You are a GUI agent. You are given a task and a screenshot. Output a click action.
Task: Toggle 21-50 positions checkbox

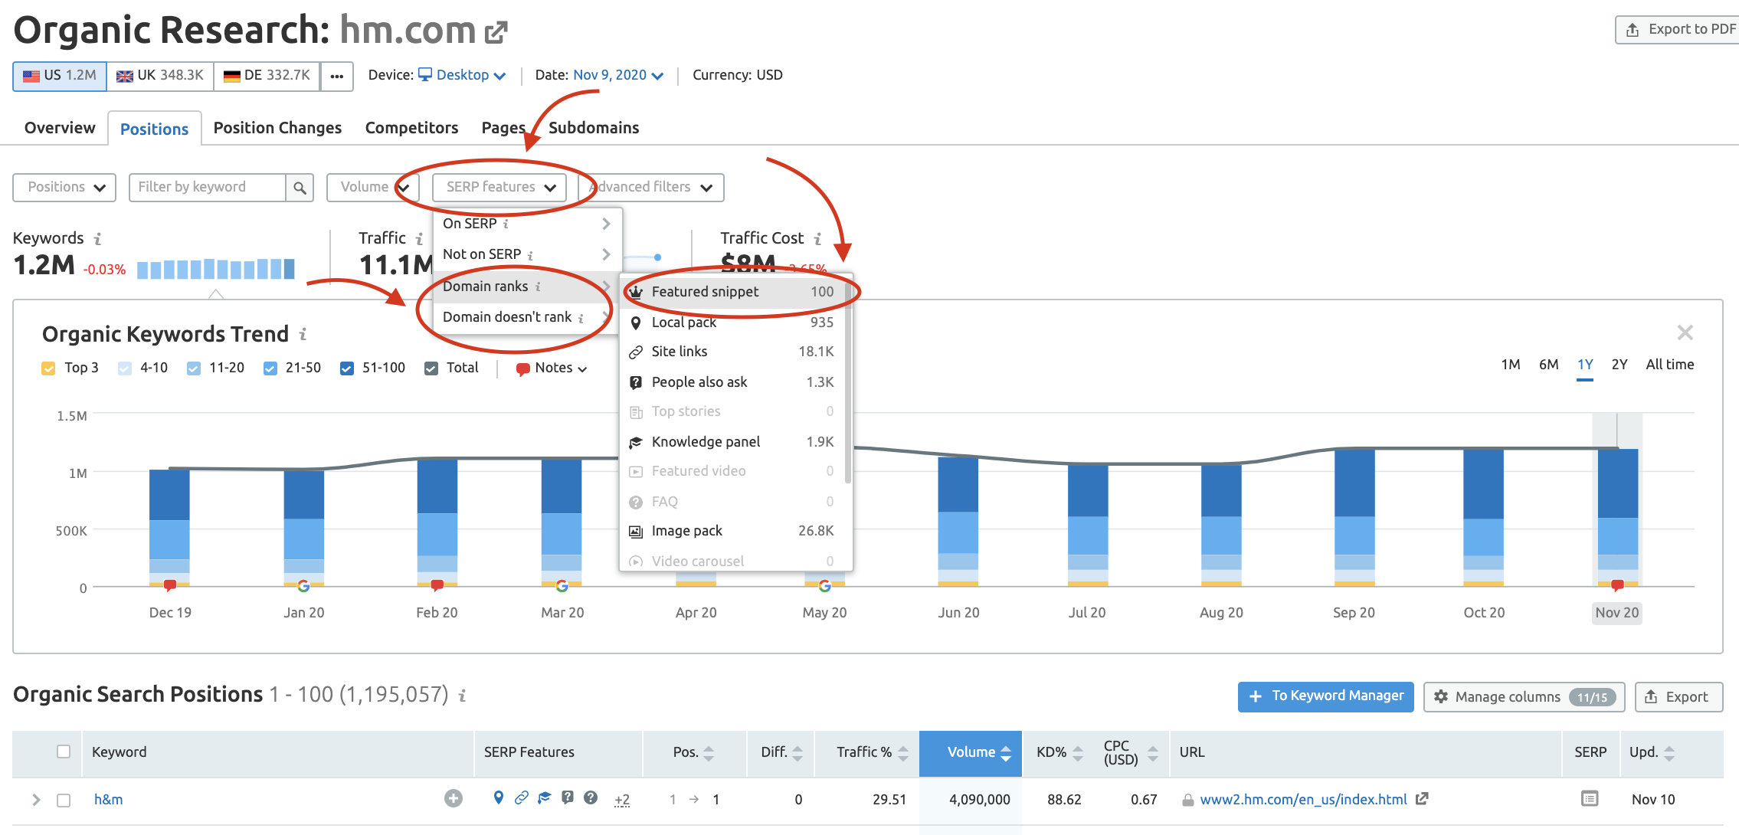click(270, 368)
